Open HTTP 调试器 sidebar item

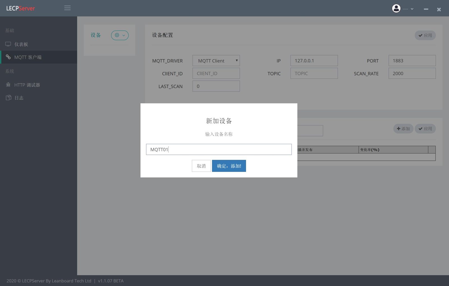click(x=38, y=85)
